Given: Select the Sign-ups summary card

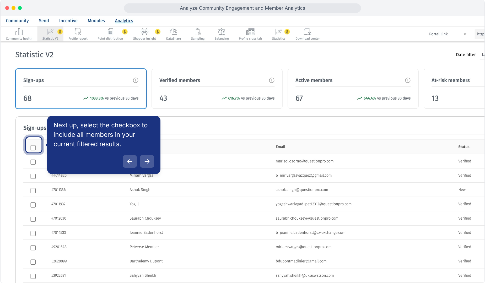Looking at the screenshot, I should (81, 89).
